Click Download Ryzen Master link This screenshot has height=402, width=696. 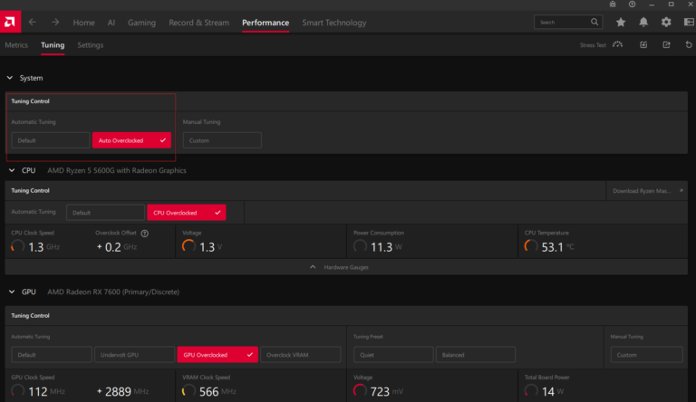642,191
